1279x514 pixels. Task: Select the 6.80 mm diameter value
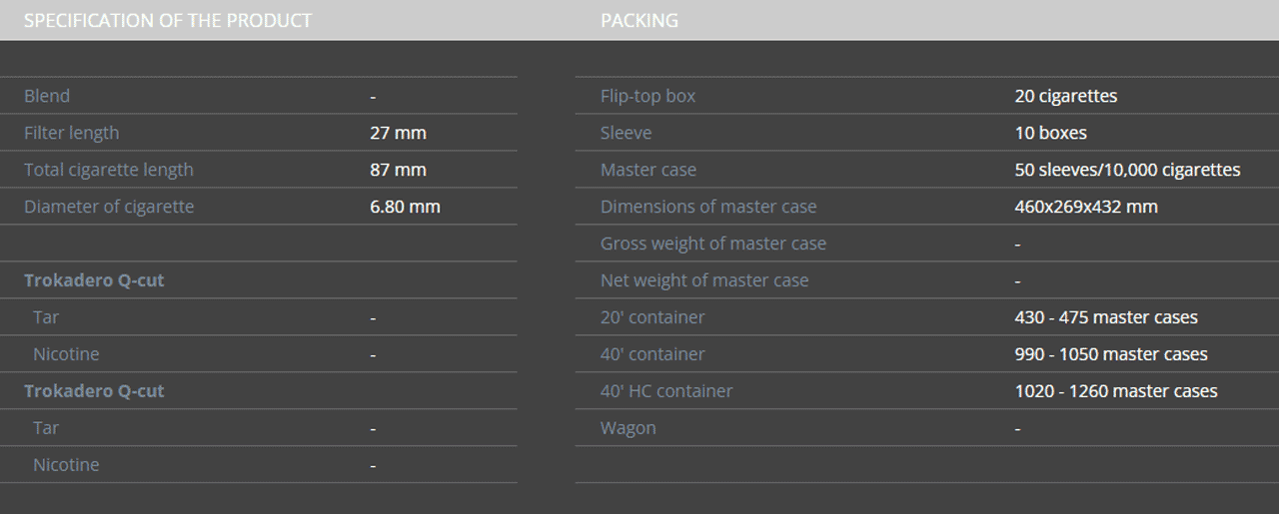(405, 207)
